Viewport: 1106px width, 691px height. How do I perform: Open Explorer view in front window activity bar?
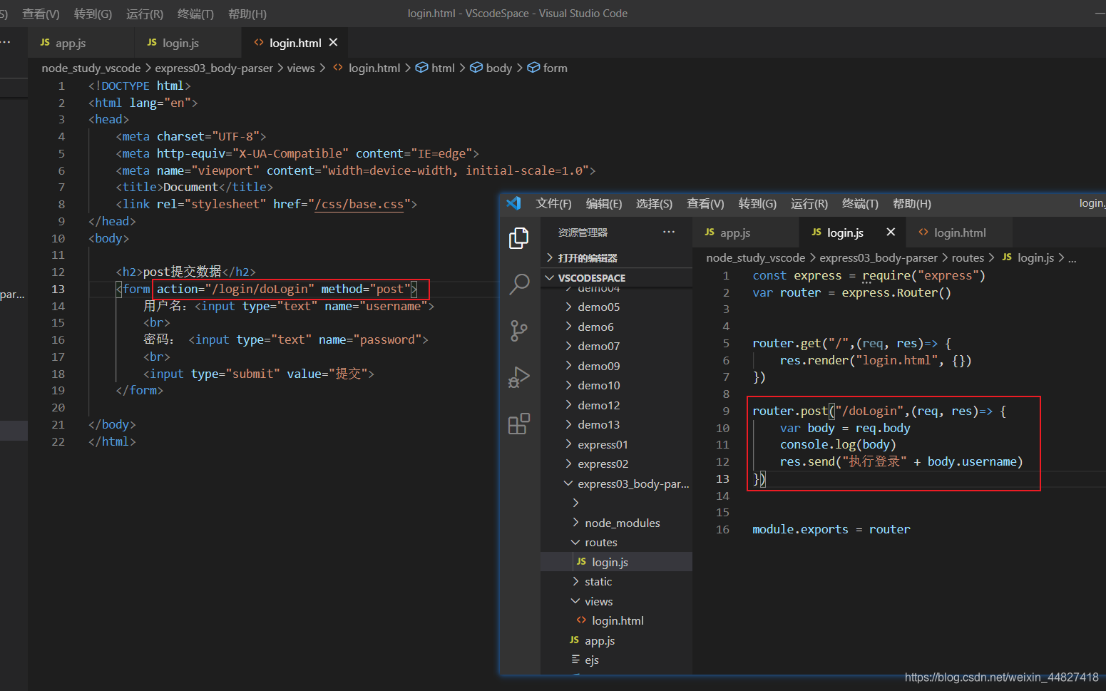point(519,238)
